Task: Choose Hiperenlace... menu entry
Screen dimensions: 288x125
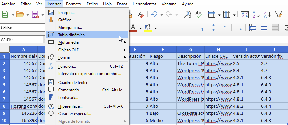Action: point(87,106)
